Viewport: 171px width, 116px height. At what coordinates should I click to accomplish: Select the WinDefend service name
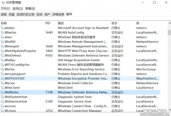(x=13, y=55)
